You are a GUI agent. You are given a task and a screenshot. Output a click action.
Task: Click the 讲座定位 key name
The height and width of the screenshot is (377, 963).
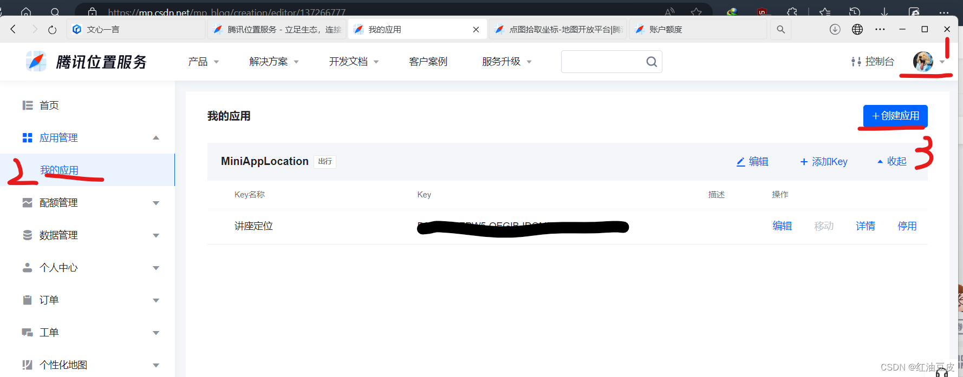pyautogui.click(x=253, y=226)
